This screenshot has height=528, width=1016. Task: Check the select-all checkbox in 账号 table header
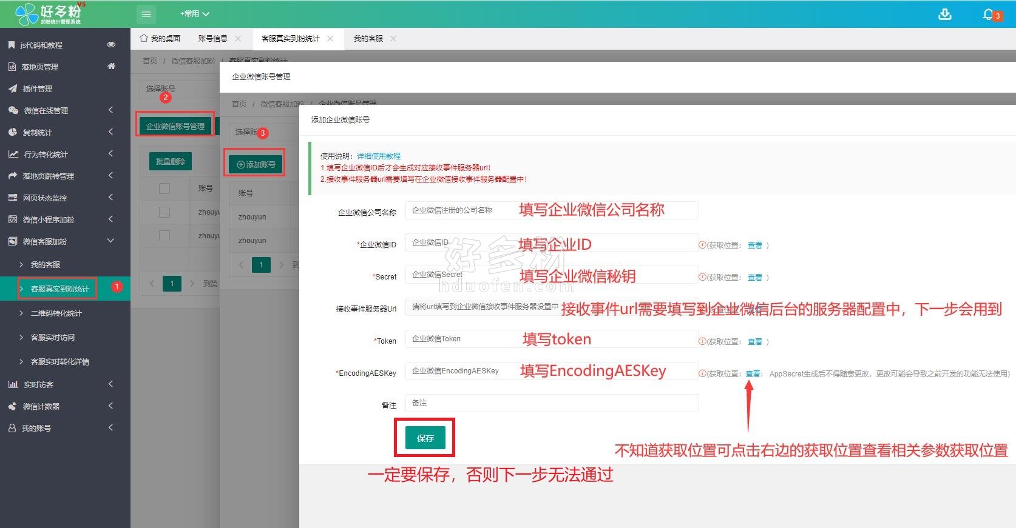pyautogui.click(x=164, y=189)
